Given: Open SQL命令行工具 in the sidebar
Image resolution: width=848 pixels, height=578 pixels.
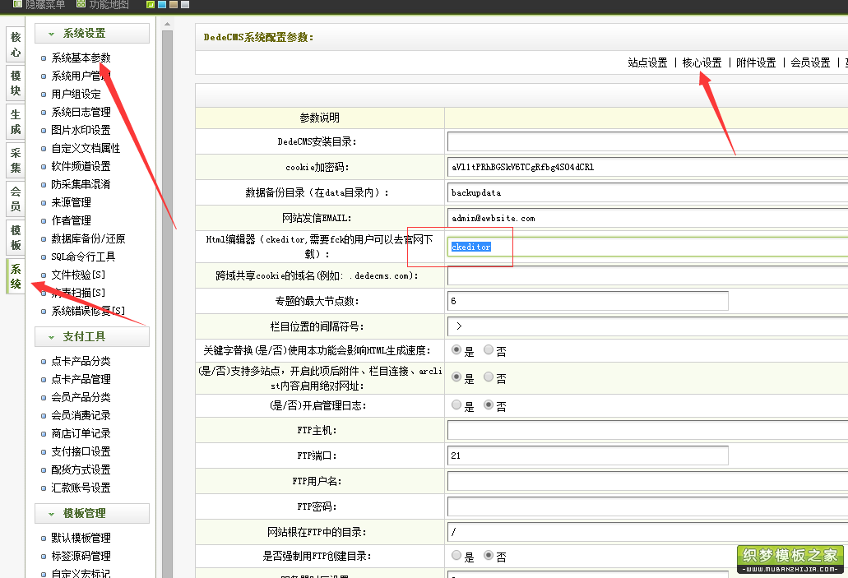Looking at the screenshot, I should pyautogui.click(x=83, y=257).
